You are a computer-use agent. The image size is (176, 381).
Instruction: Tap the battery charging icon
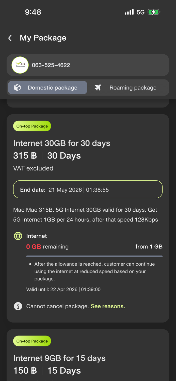(x=154, y=12)
